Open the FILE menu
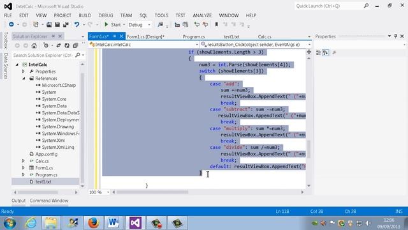The image size is (408, 230). tap(8, 15)
